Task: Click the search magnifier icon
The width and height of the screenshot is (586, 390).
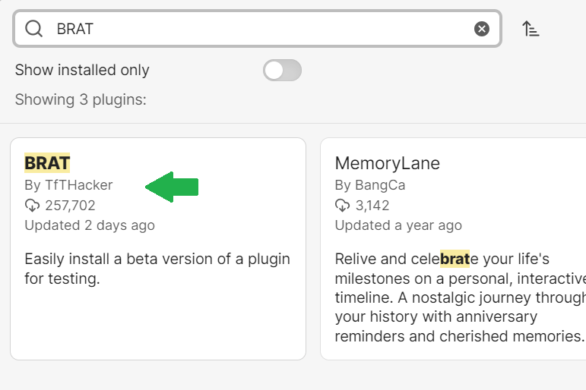Action: (33, 29)
